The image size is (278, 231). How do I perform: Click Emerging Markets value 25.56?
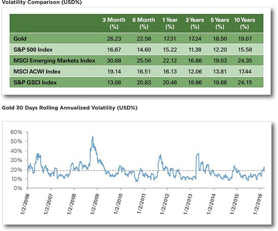click(x=144, y=61)
